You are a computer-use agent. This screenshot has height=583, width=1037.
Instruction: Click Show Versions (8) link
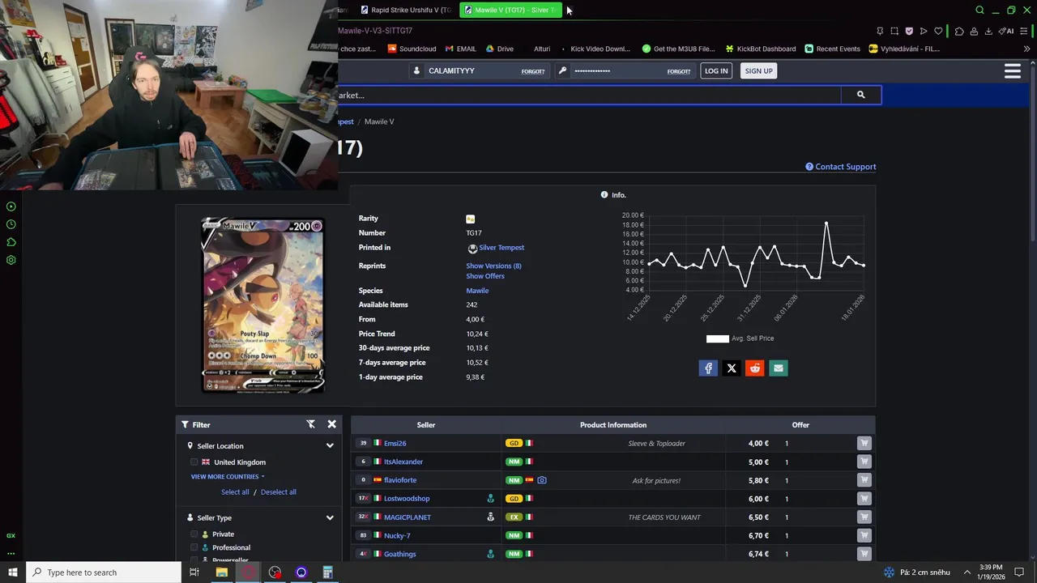pyautogui.click(x=493, y=266)
